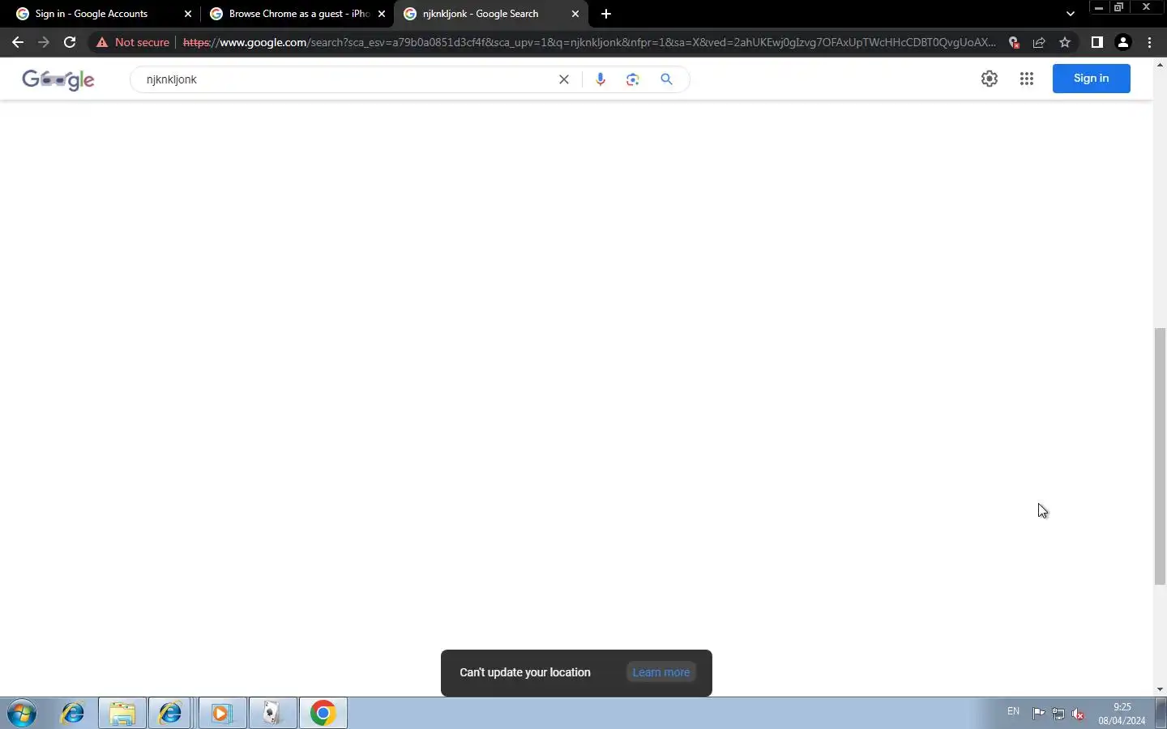Screen dimensions: 1167x729
Task: Open the Windows Start menu
Action: coord(22,714)
